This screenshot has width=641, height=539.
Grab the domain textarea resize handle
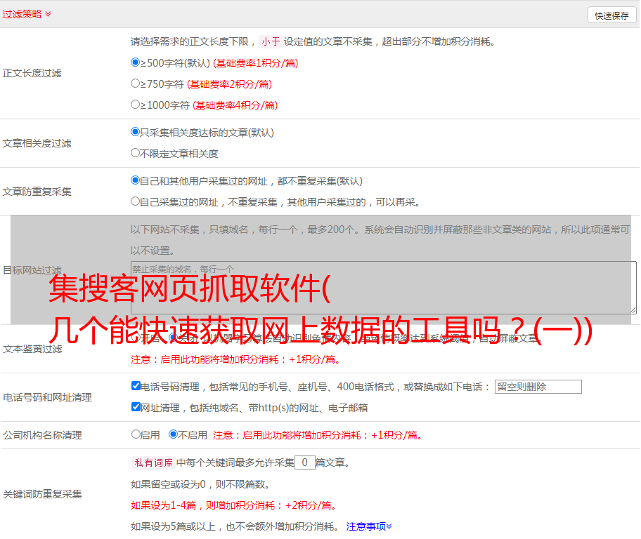click(633, 310)
